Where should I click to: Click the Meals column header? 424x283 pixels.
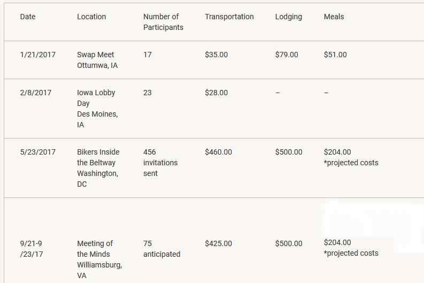[x=334, y=17]
